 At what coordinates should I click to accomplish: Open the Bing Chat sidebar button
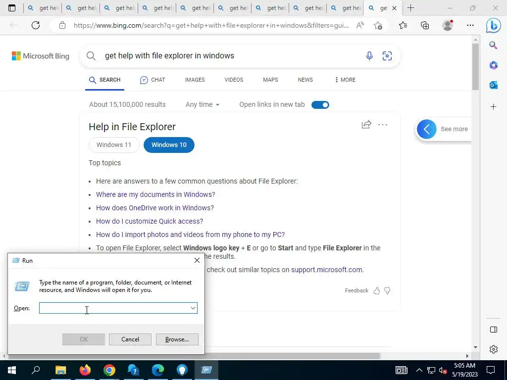(494, 25)
